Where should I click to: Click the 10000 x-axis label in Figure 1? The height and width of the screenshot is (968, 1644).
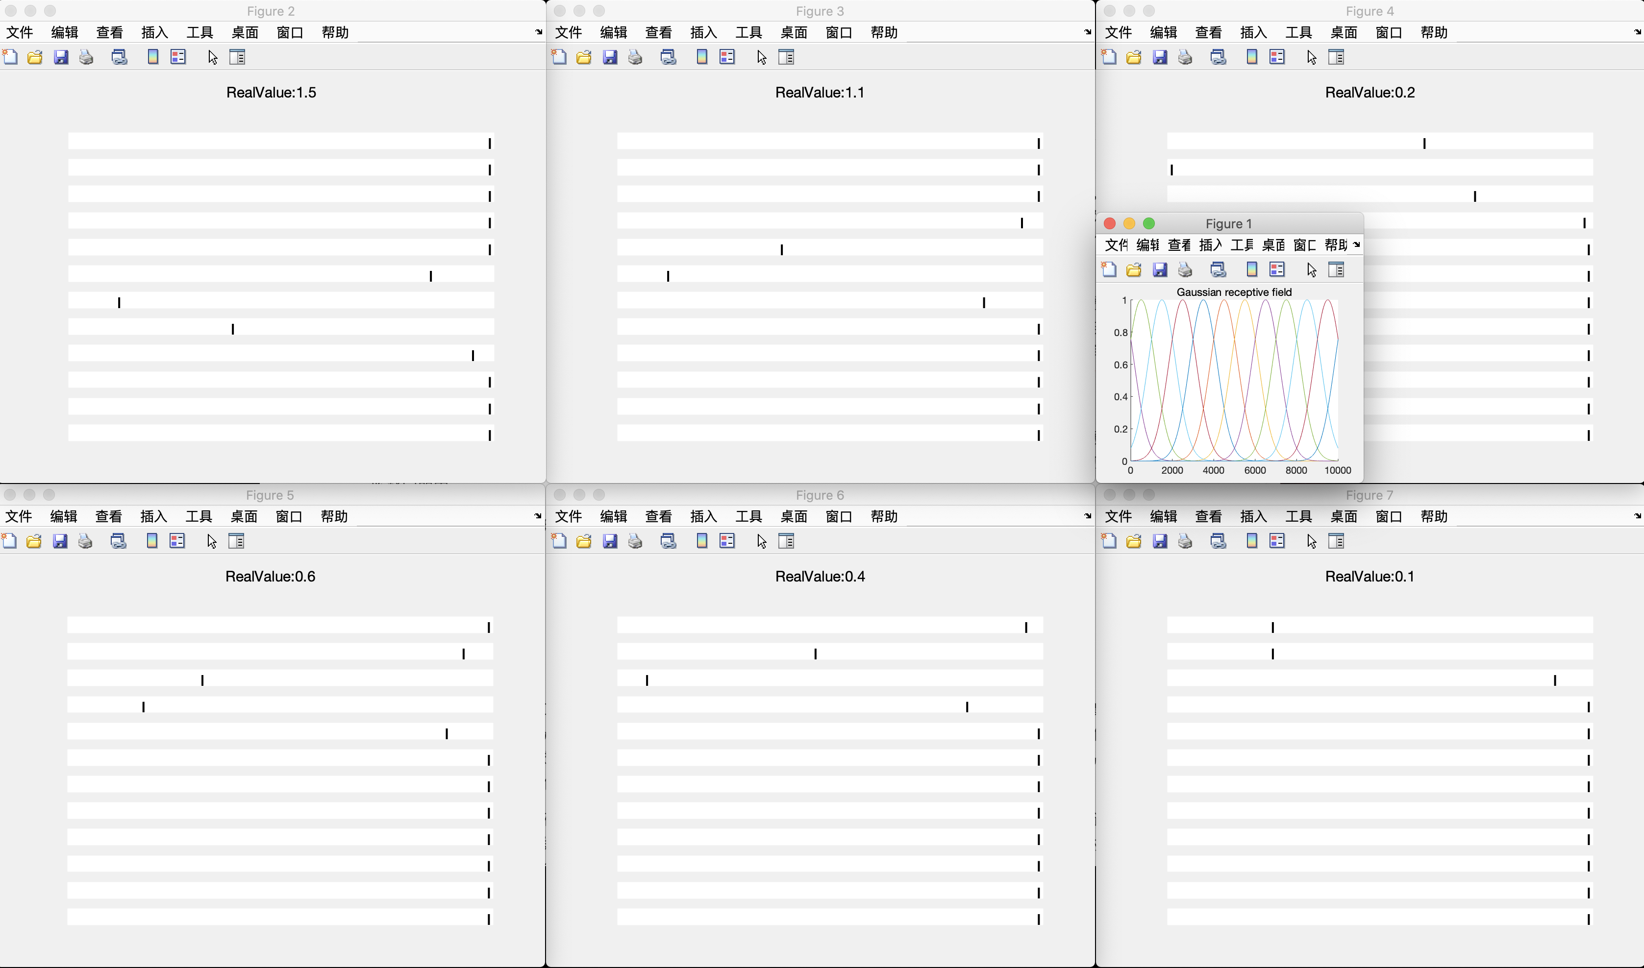click(1337, 470)
